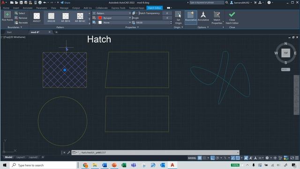Screen dimensions: 300x169
Task: Click the red hatch color swatch
Action: (x=100, y=18)
